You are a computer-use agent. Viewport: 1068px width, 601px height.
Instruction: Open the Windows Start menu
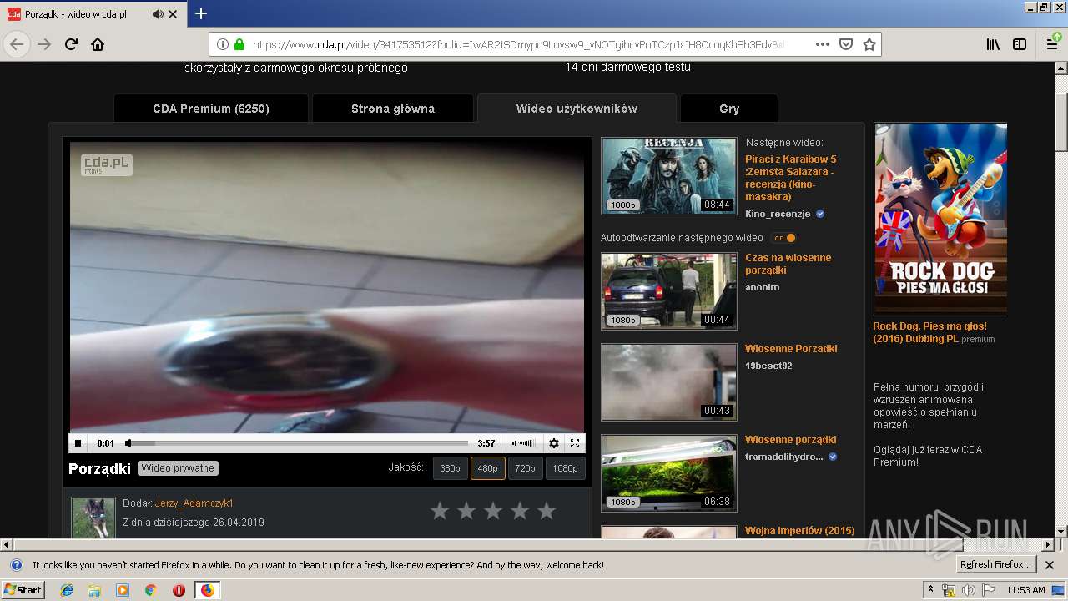point(23,589)
